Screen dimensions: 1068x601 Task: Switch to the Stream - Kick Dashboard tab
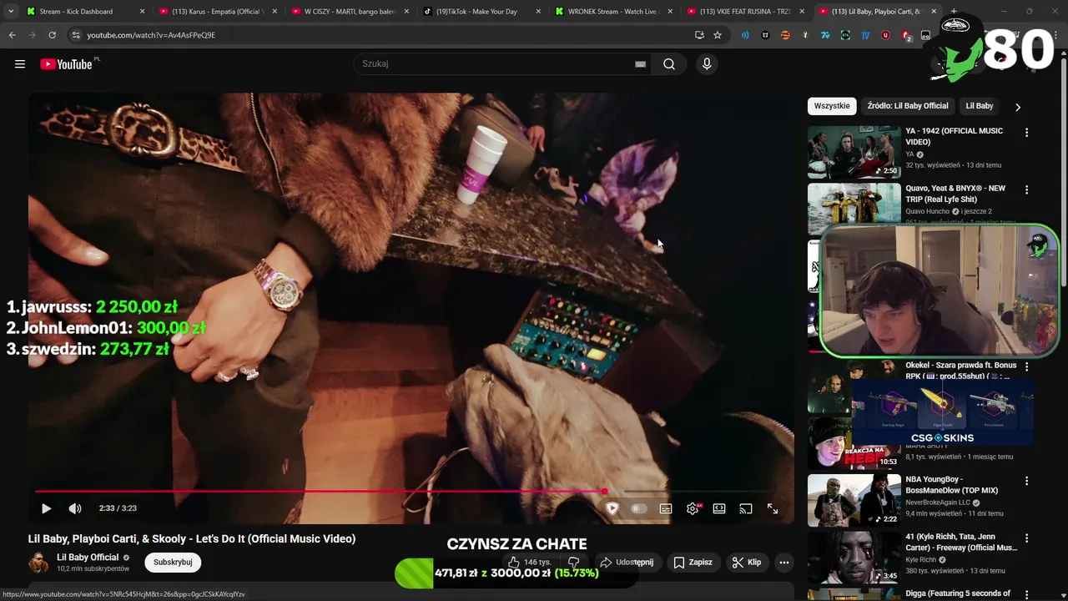87,12
